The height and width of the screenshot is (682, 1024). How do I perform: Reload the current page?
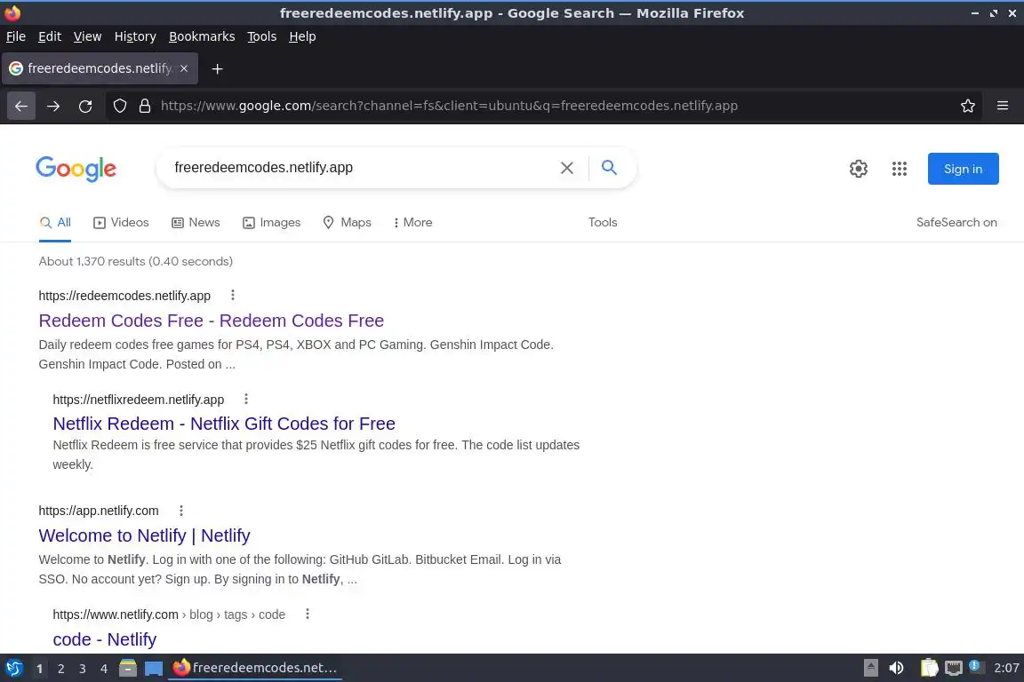(85, 106)
